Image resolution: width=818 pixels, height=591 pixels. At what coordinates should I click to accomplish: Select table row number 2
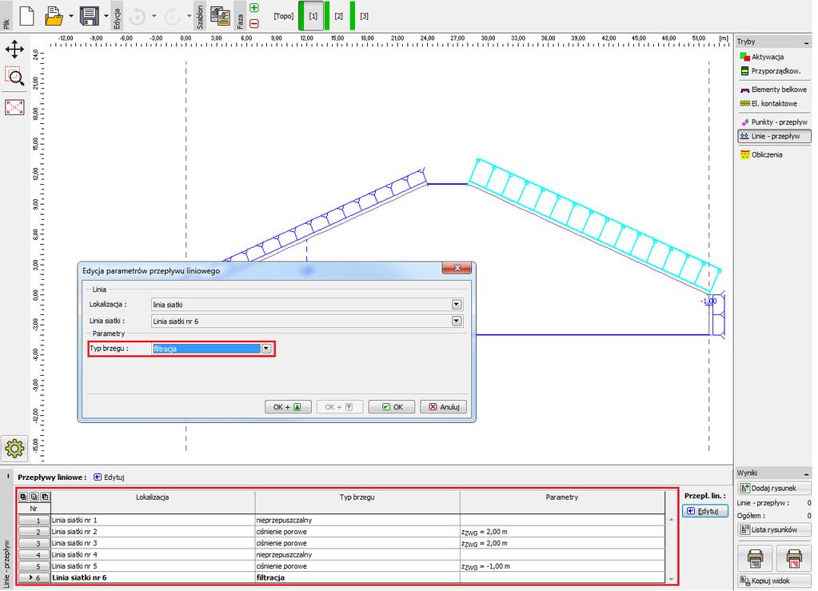point(34,532)
